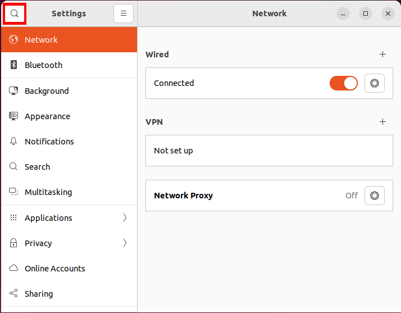Click the Bluetooth icon in sidebar
The image size is (401, 313).
[13, 65]
